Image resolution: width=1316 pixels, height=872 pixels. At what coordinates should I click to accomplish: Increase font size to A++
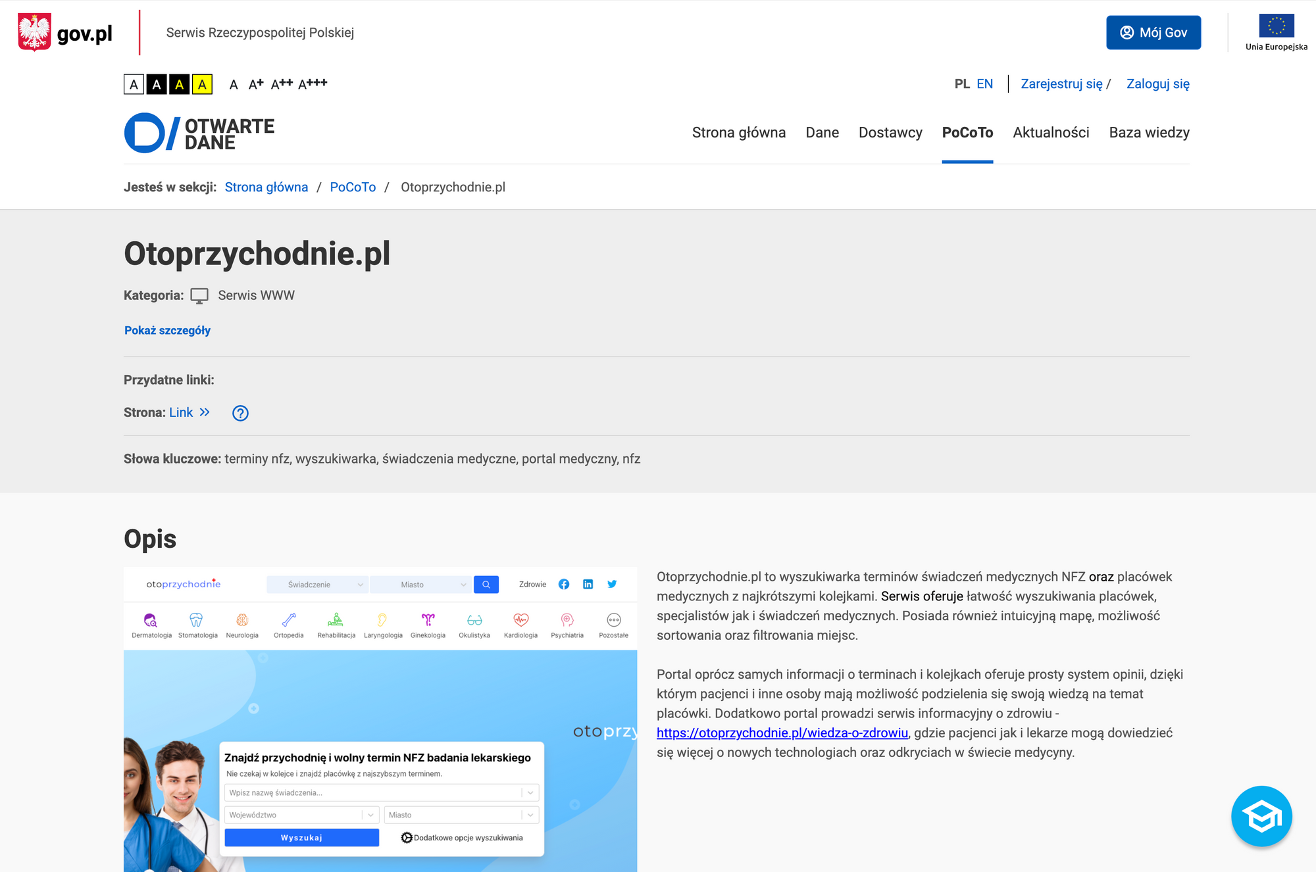[x=282, y=84]
